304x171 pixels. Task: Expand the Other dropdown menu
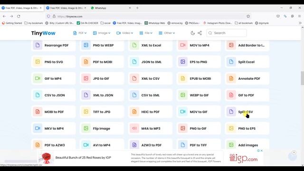pos(167,33)
